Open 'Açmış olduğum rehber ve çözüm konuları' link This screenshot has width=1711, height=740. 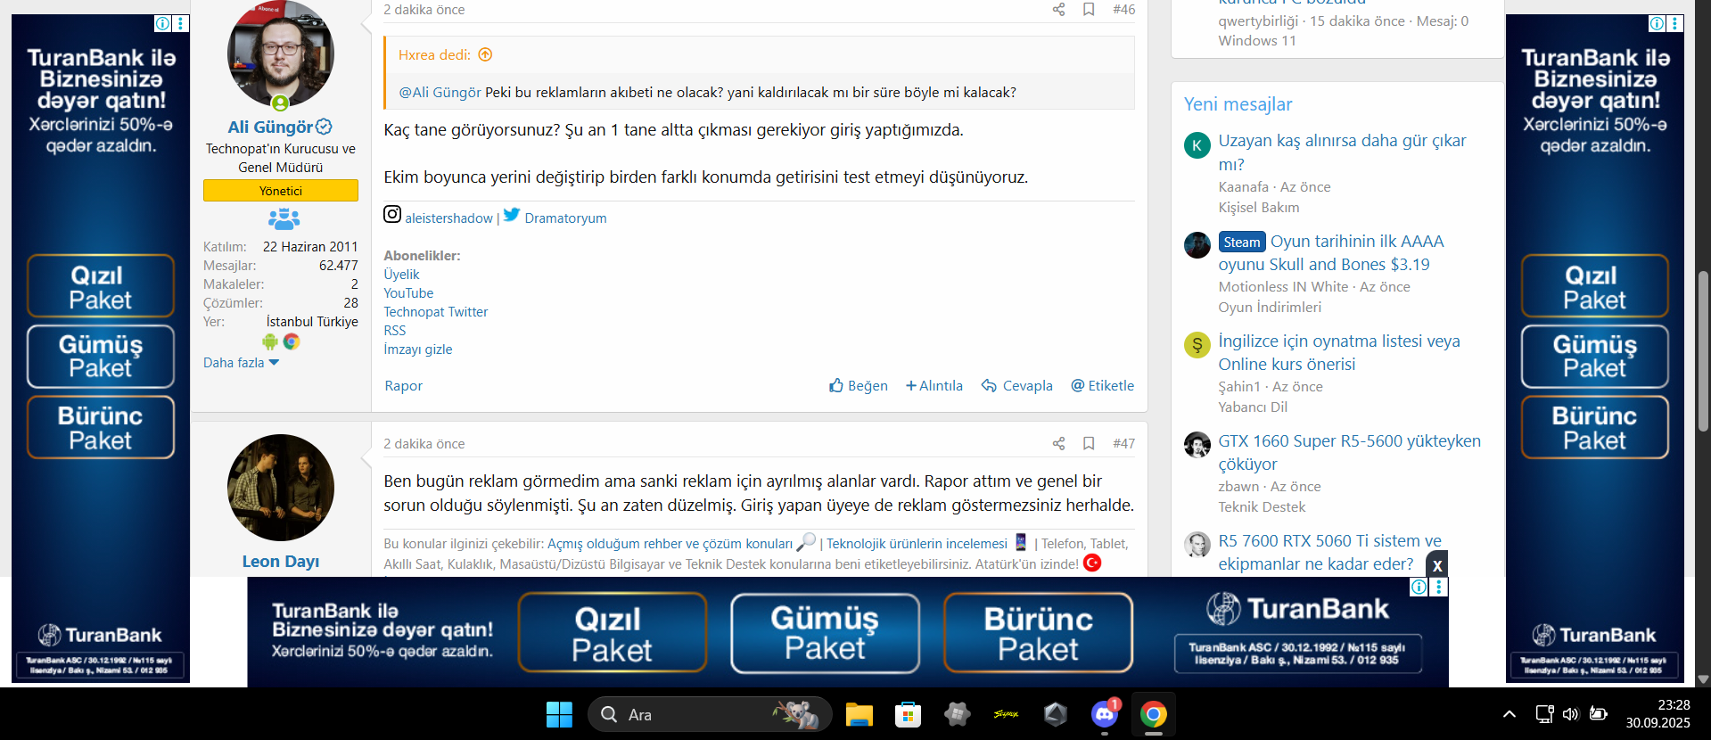coord(670,544)
